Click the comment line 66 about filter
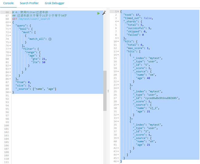The width and height of the screenshot is (200, 164). [30, 12]
